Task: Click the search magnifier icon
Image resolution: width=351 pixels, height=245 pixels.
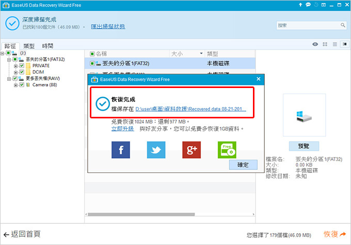Action: (x=343, y=25)
